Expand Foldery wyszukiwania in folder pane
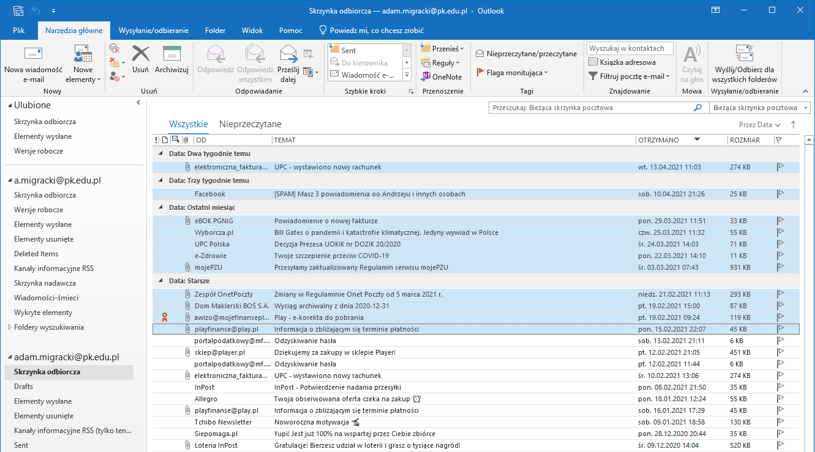Viewport: 815px width, 452px height. coord(10,327)
